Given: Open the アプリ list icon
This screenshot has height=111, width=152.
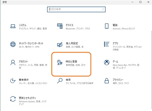Looking at the screenshot, I should pyautogui.click(x=107, y=44).
